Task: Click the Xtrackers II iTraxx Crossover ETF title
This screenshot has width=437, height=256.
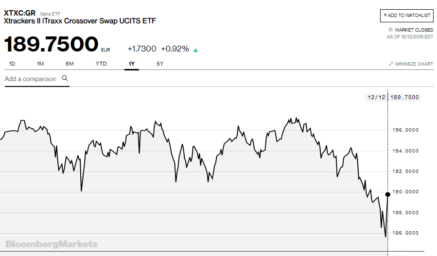Action: [x=80, y=21]
